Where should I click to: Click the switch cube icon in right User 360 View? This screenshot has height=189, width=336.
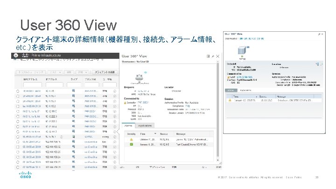[242, 50]
